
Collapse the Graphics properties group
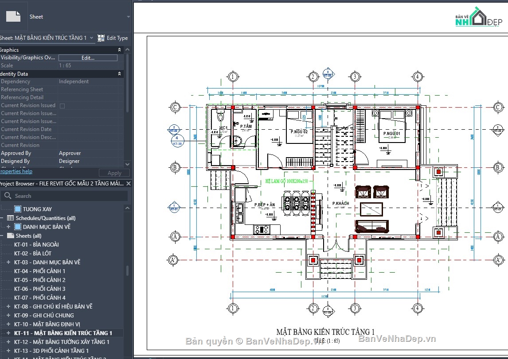click(119, 50)
